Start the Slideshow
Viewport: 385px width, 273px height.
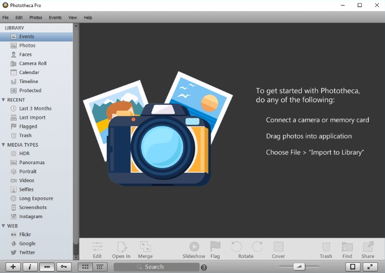coord(194,250)
